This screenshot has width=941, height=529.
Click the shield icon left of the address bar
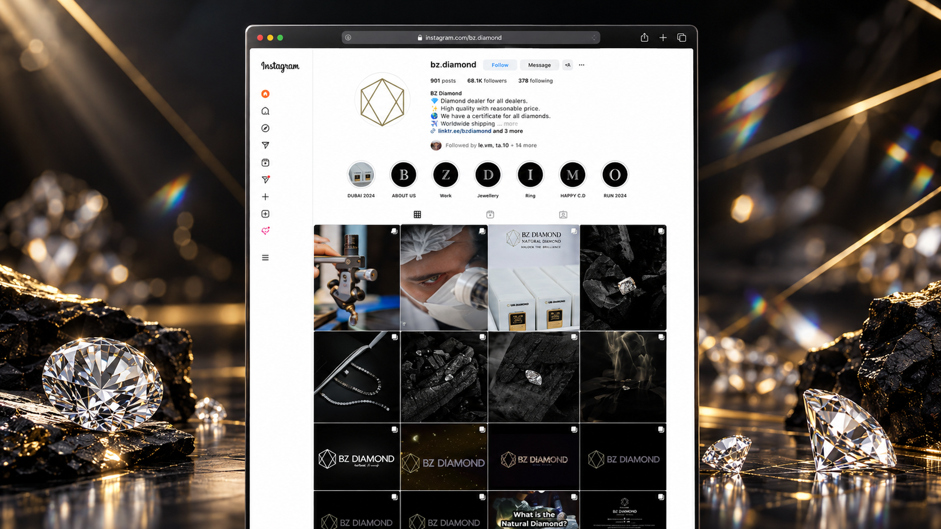(348, 38)
